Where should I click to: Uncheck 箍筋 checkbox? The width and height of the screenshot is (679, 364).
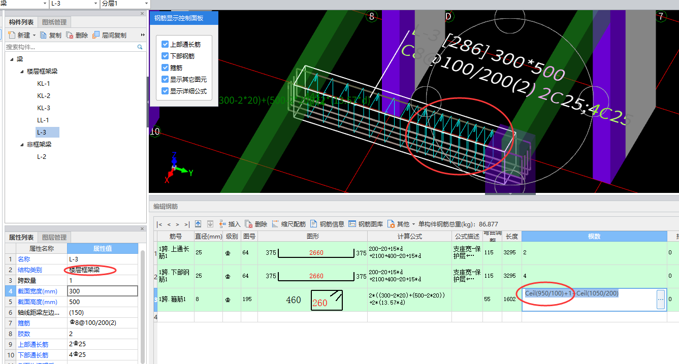[x=165, y=68]
